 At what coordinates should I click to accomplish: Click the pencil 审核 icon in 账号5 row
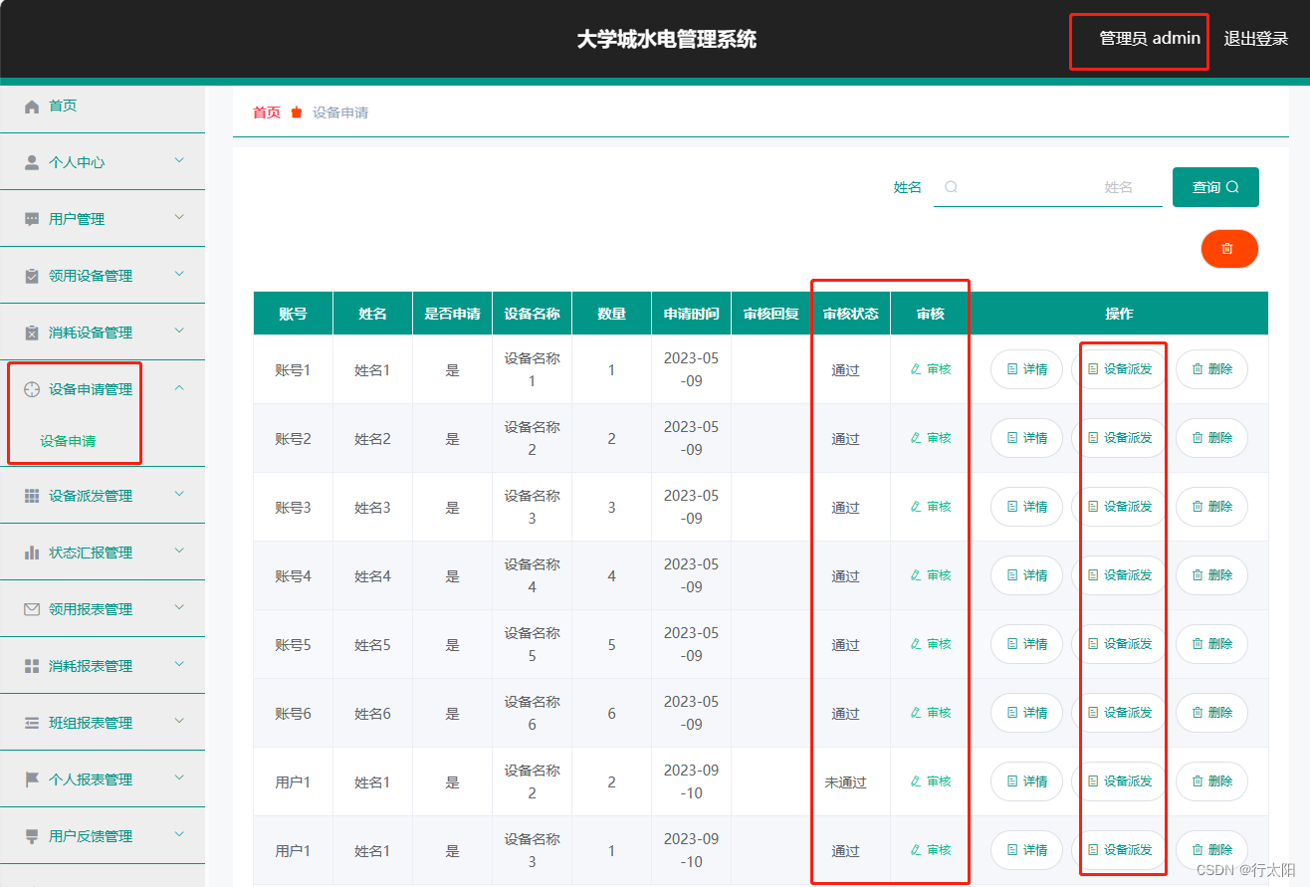click(916, 644)
